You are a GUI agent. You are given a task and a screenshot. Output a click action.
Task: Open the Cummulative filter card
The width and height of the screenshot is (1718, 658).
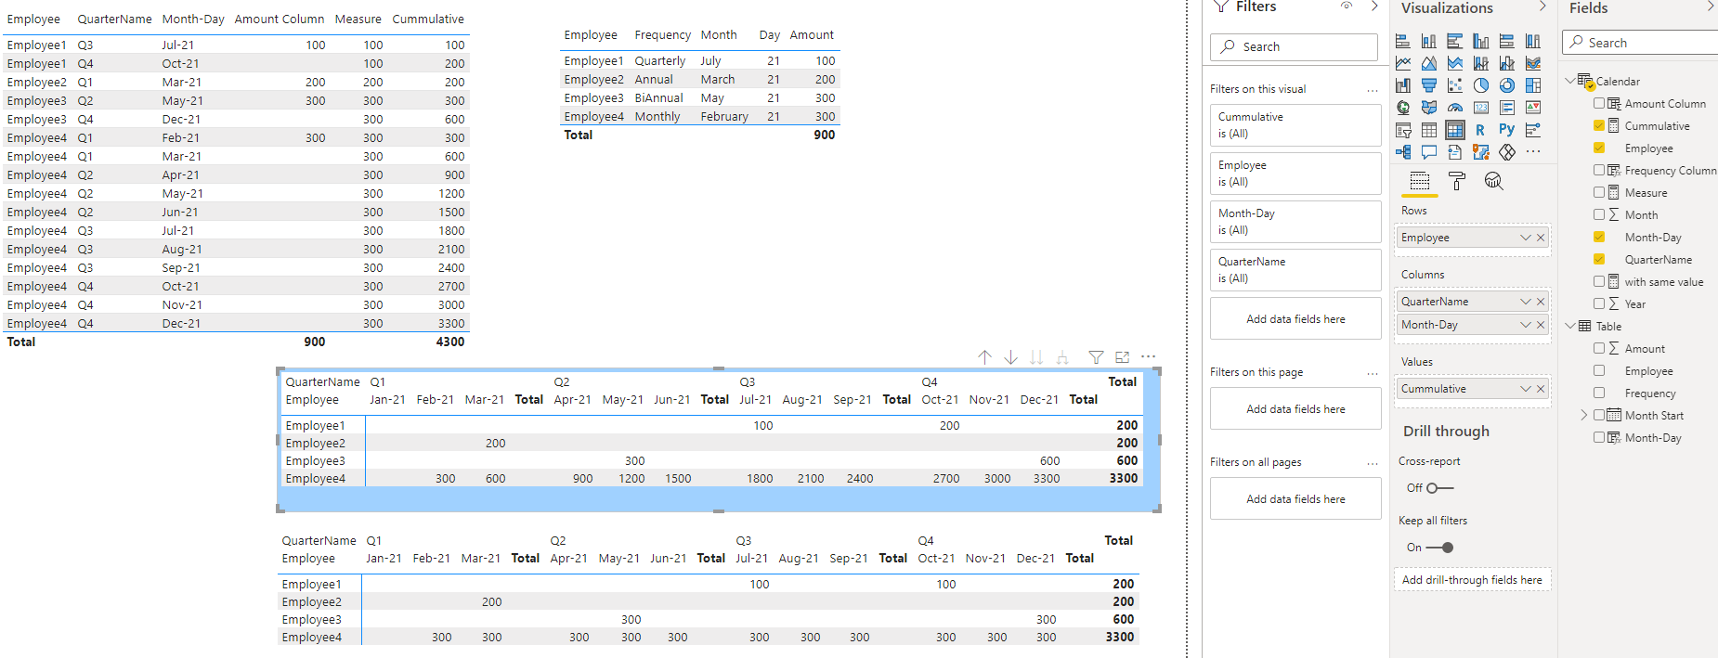pyautogui.click(x=1295, y=124)
